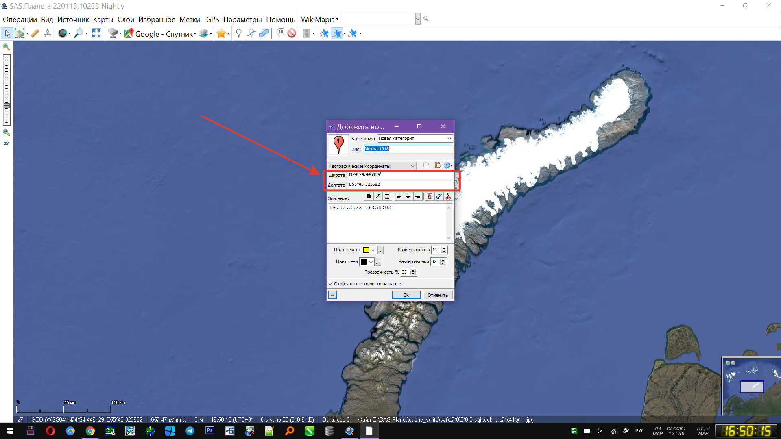The width and height of the screenshot is (781, 439).
Task: Click the fullscreen map mode icon
Action: coord(96,34)
